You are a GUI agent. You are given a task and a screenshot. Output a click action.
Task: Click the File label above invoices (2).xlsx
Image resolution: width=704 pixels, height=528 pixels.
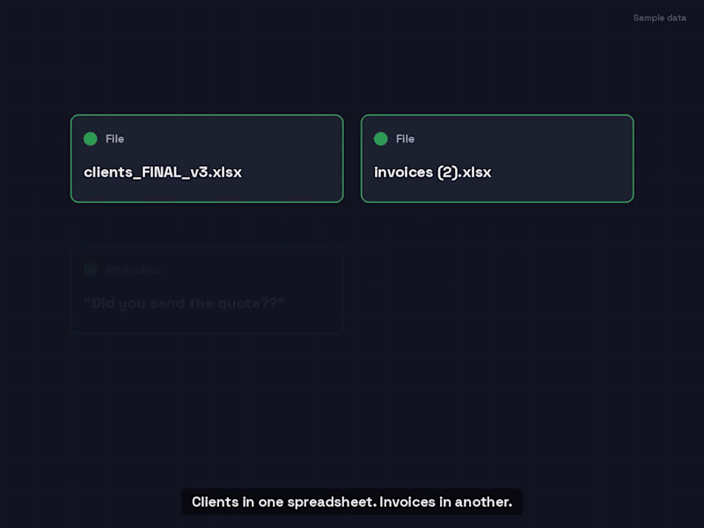click(405, 139)
